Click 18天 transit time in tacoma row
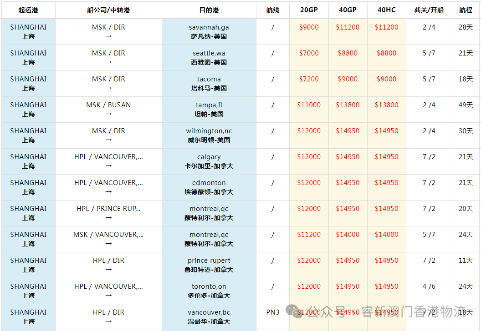 tap(466, 79)
